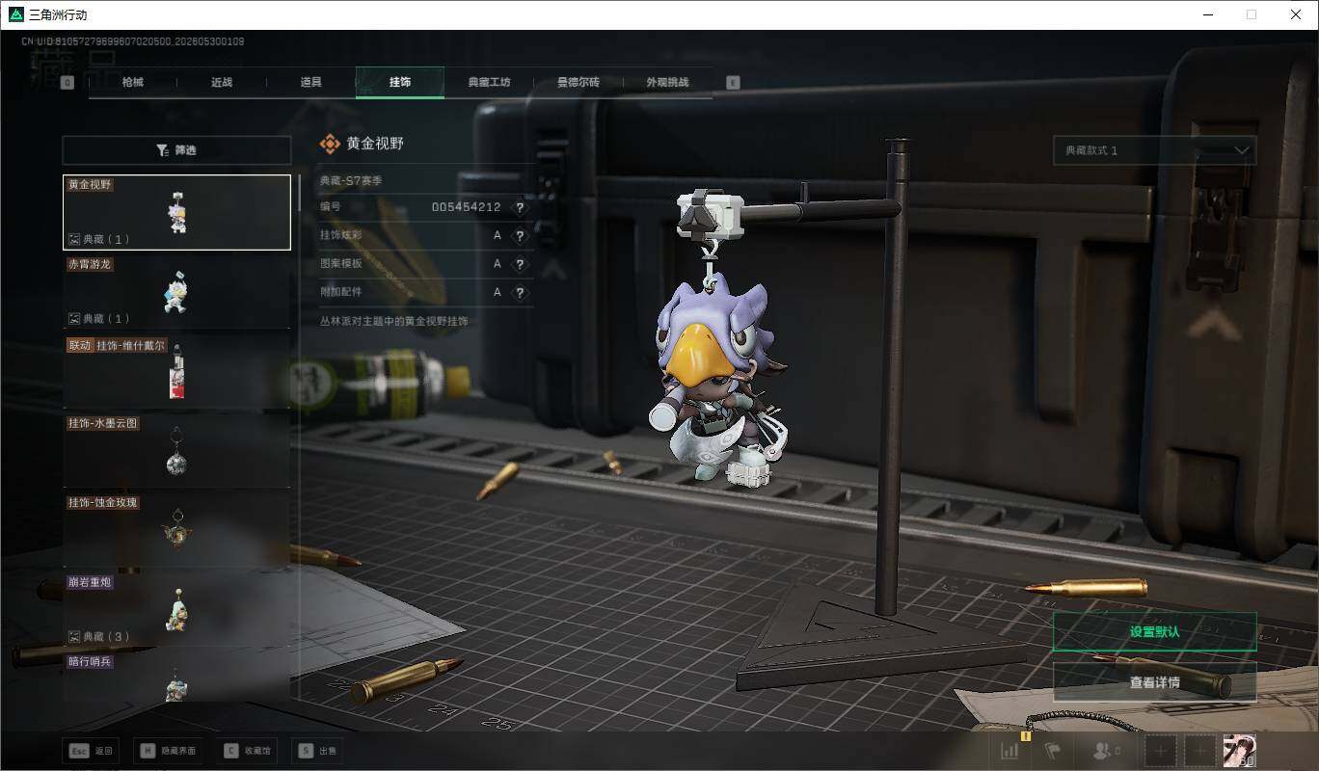The width and height of the screenshot is (1319, 771).
Task: Click the charm list scrollbar
Action: coord(299,193)
